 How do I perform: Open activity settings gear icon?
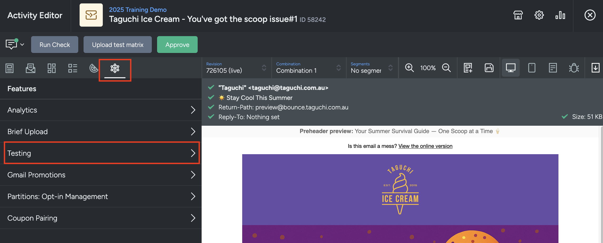click(x=539, y=15)
